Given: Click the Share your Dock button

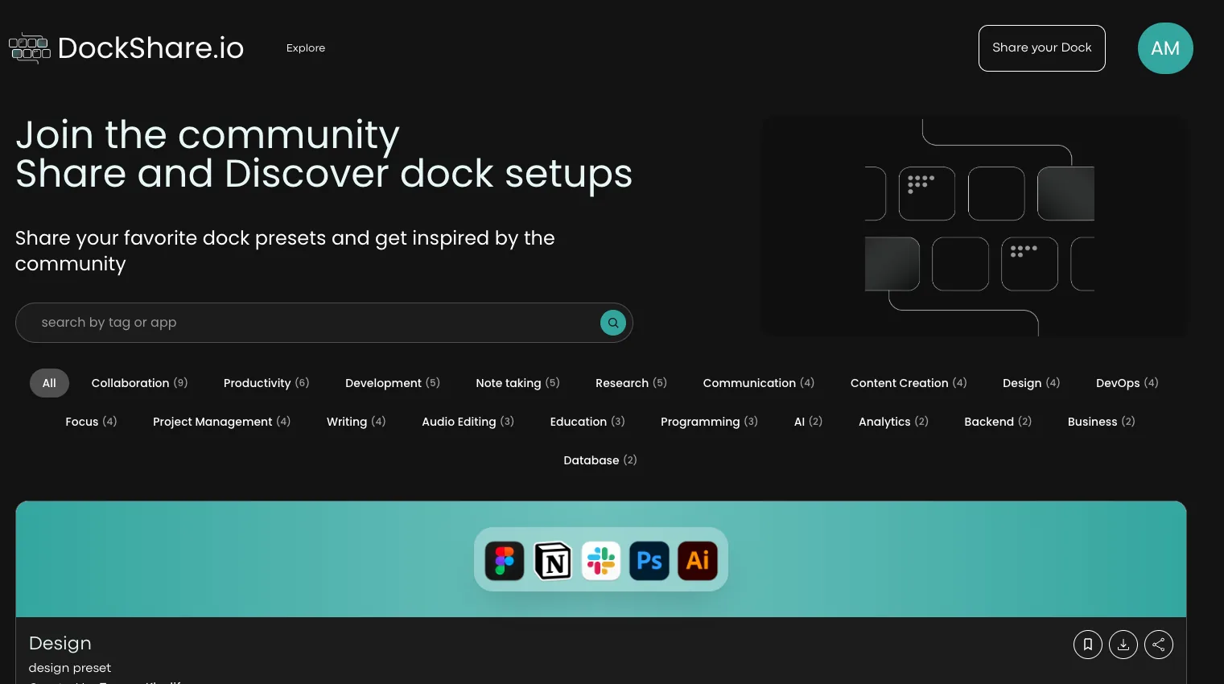Looking at the screenshot, I should tap(1042, 48).
